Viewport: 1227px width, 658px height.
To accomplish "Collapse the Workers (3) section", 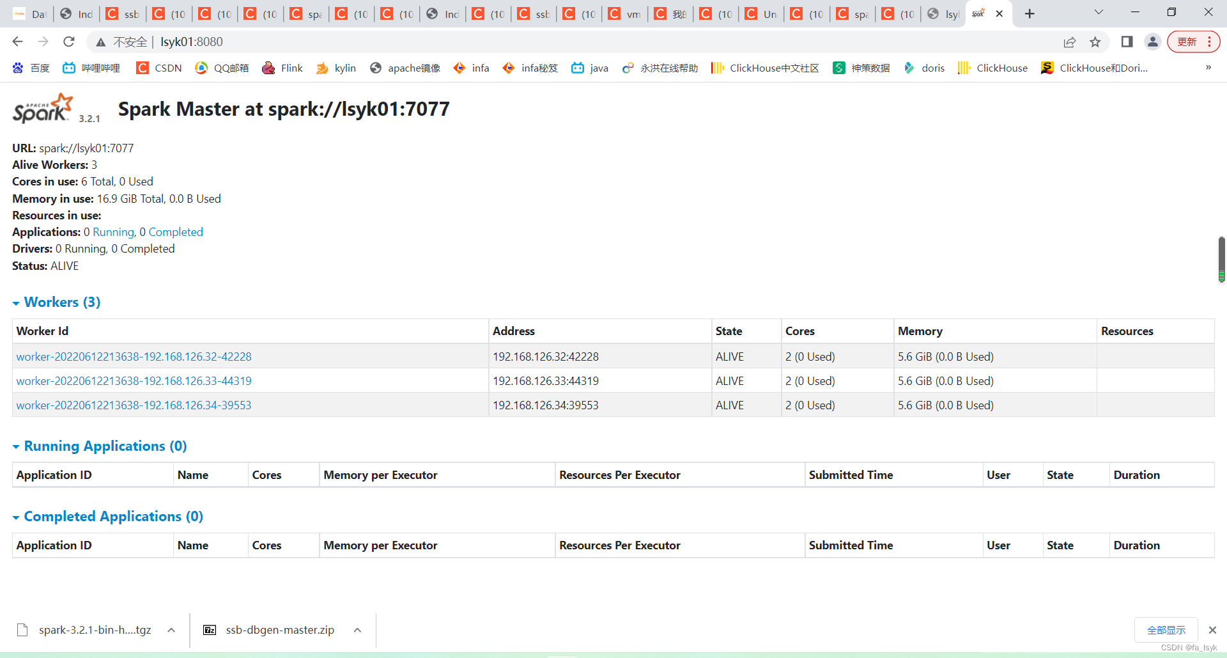I will 56,302.
